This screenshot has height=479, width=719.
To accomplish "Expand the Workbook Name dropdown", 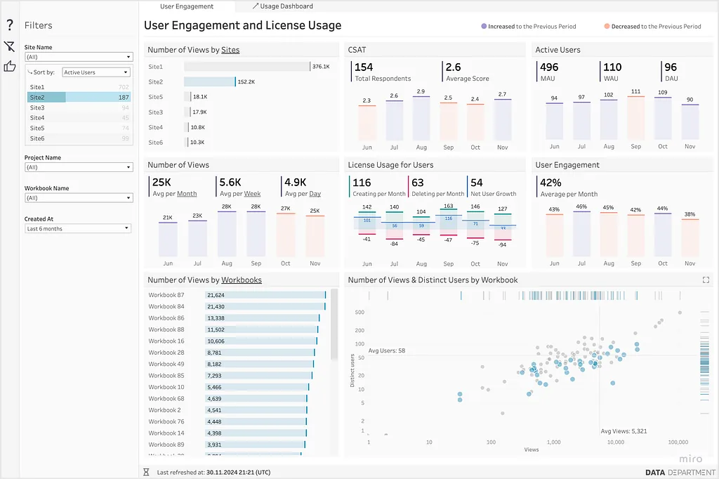I will (79, 198).
